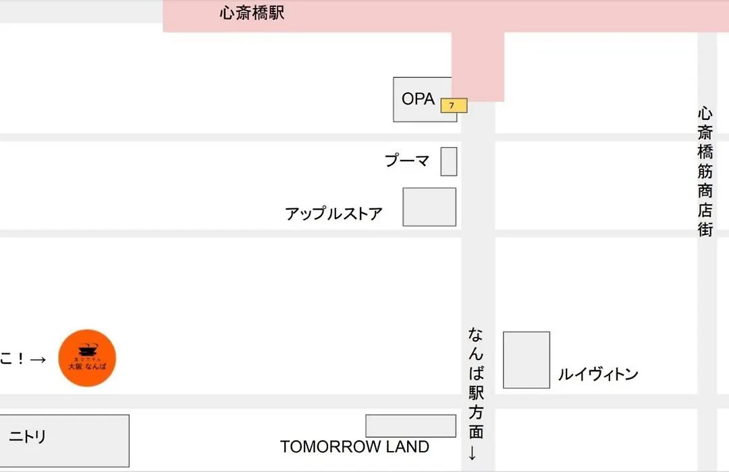The image size is (729, 472).
Task: Click the Louis Vuitton building square
Action: [526, 360]
